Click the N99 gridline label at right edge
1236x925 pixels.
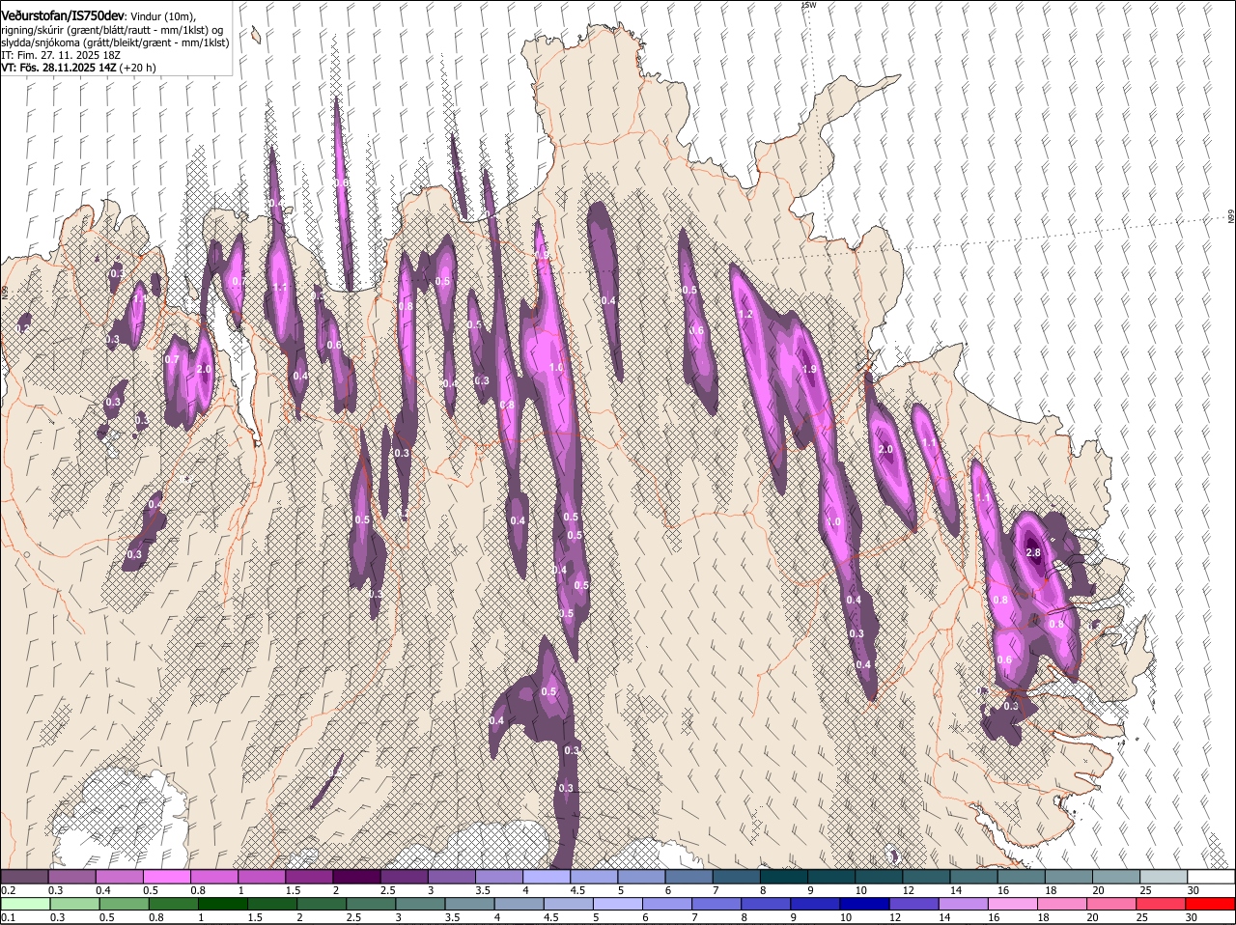[1231, 217]
